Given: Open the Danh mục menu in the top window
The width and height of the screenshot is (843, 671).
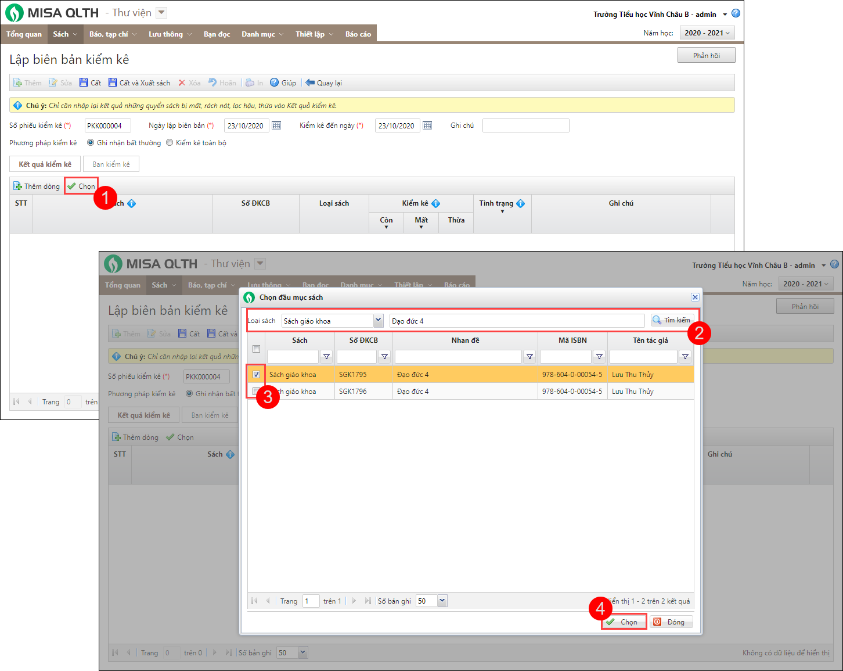Looking at the screenshot, I should pos(262,34).
